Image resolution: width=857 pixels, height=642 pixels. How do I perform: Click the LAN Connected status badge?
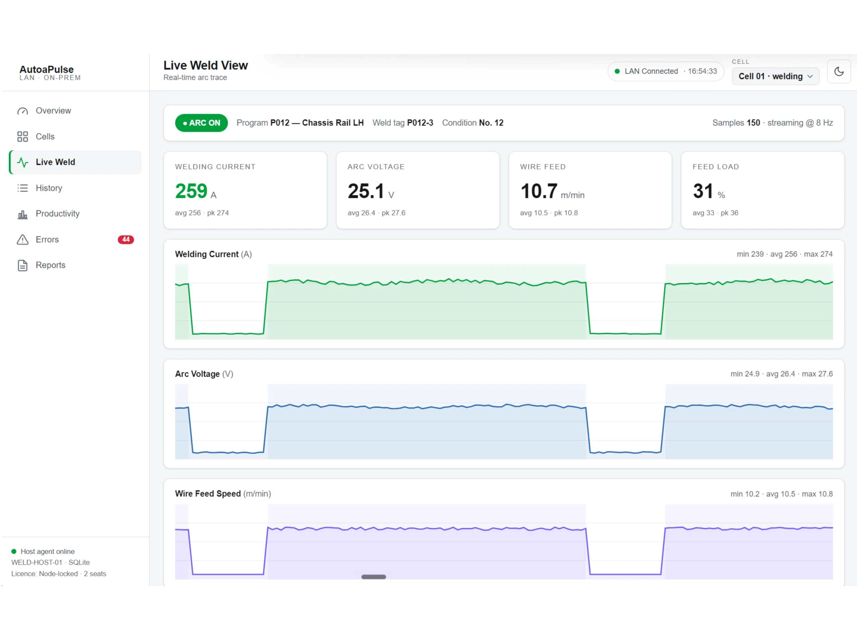tap(665, 71)
